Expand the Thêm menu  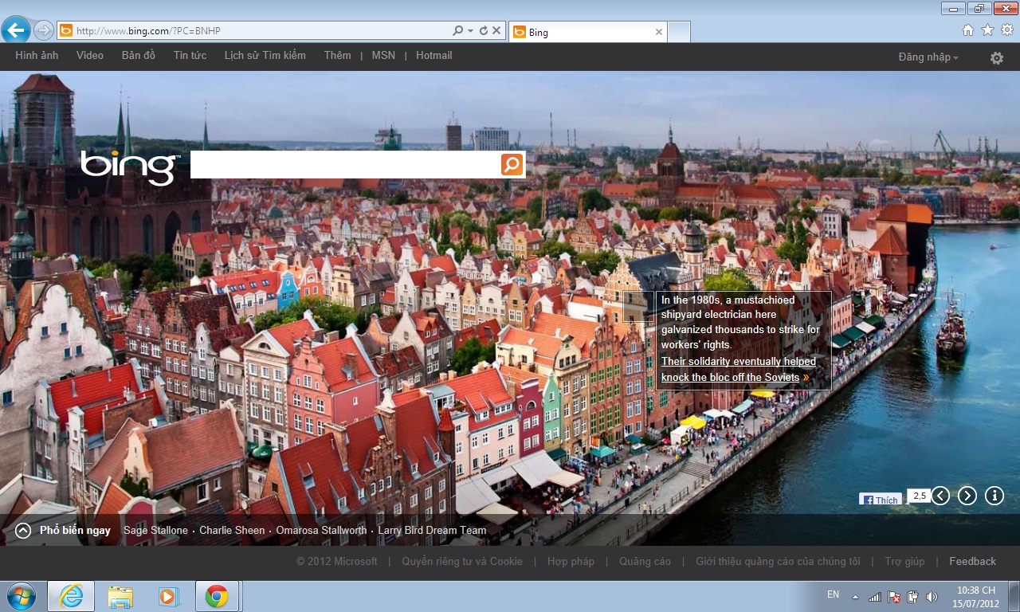(338, 56)
